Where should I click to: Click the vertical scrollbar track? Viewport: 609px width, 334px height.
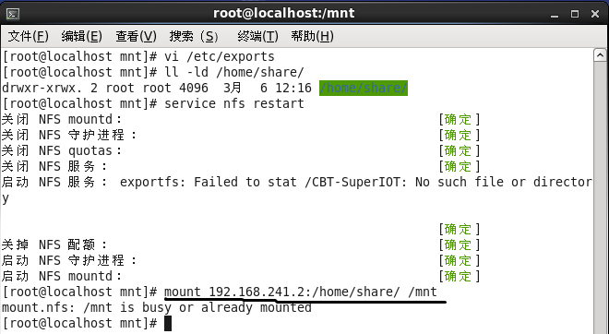click(601, 197)
